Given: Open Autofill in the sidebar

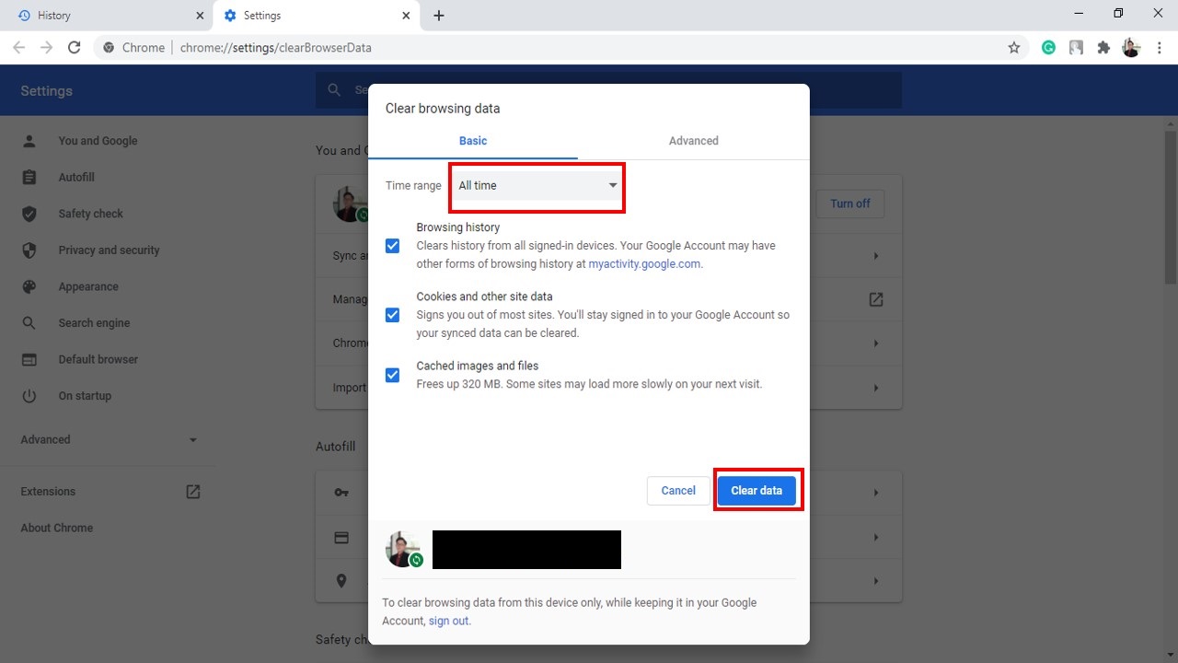Looking at the screenshot, I should (76, 177).
